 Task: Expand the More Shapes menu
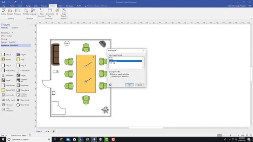(x=7, y=33)
